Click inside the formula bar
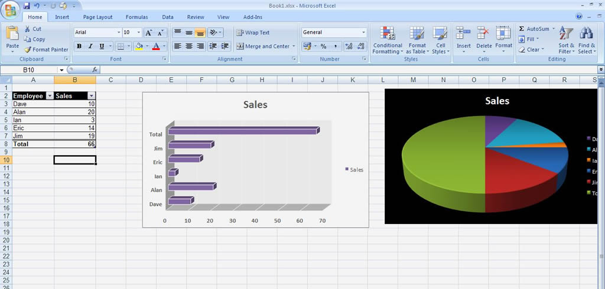Image resolution: width=605 pixels, height=289 pixels. point(349,70)
